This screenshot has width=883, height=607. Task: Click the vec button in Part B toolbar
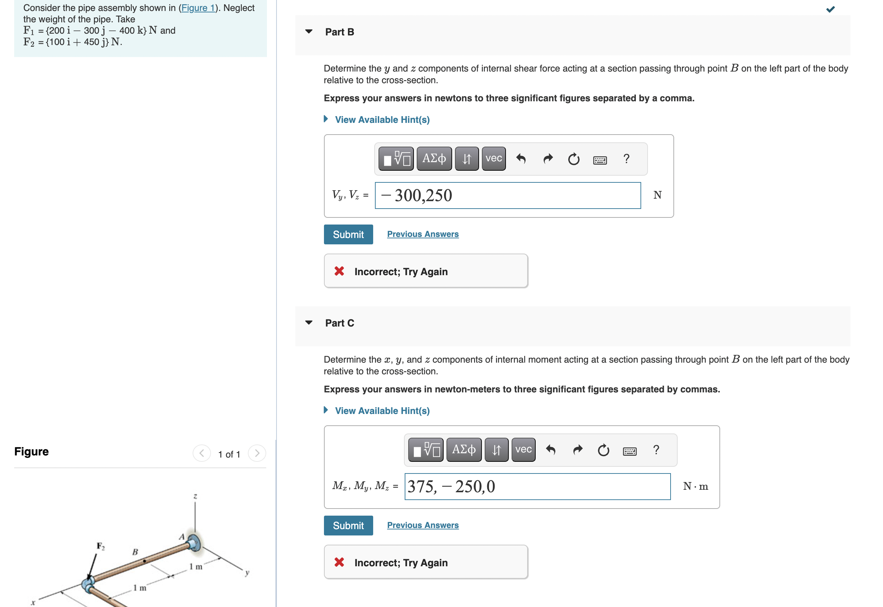click(494, 159)
